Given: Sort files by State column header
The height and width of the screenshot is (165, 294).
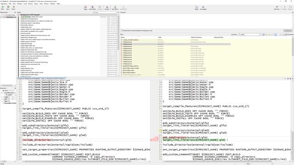Looking at the screenshot, I should [x=160, y=38].
